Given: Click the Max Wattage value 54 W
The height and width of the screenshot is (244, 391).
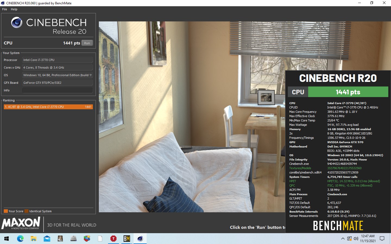Looking at the screenshot, I should [343, 125].
